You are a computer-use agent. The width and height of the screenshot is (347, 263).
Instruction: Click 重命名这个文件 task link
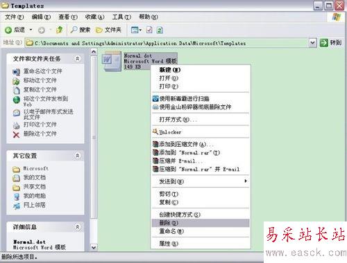coord(43,71)
